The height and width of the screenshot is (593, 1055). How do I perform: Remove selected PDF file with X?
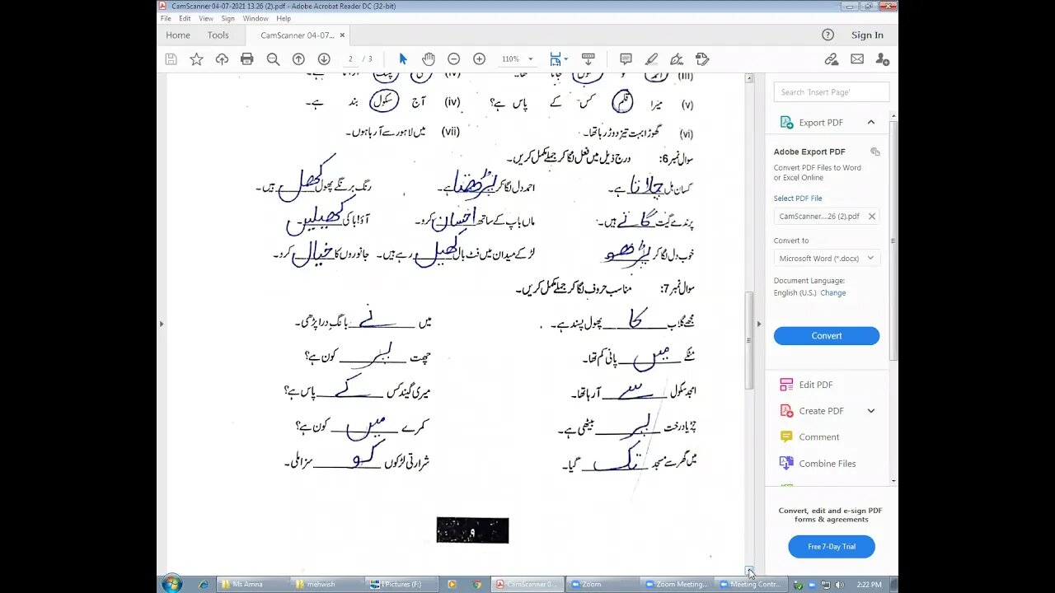[871, 217]
